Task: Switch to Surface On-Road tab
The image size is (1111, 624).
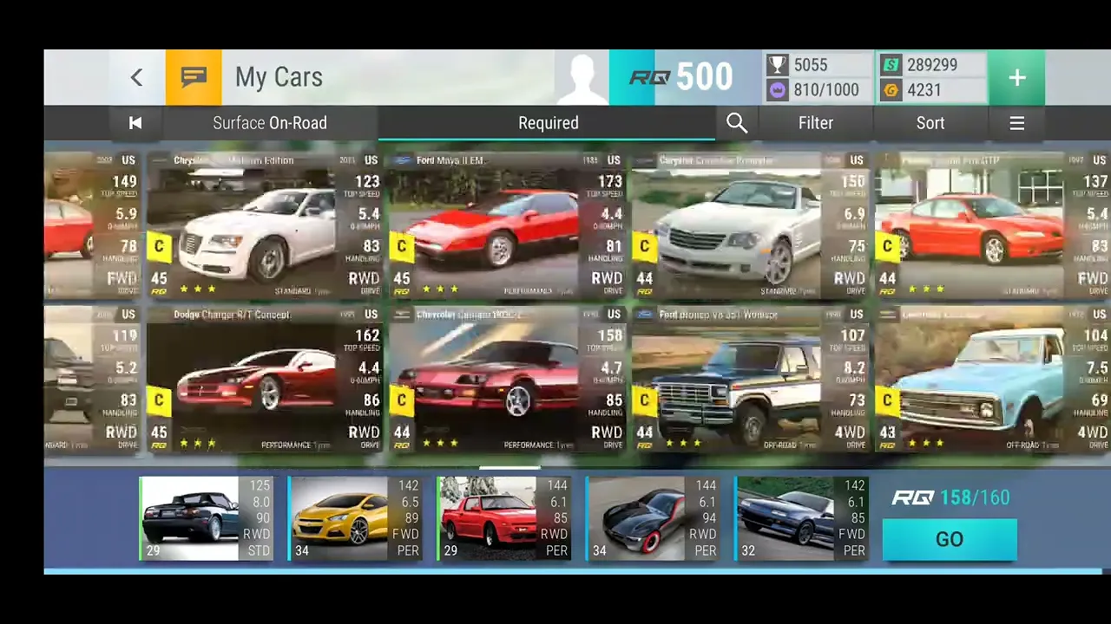Action: (270, 123)
